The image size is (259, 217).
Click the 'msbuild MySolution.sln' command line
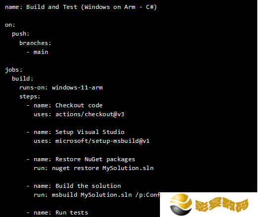click(105, 195)
